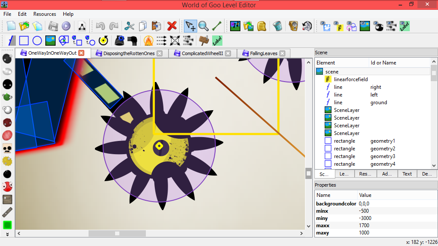The height and width of the screenshot is (246, 438).
Task: Click the paste clipboard icon
Action: pyautogui.click(x=156, y=26)
